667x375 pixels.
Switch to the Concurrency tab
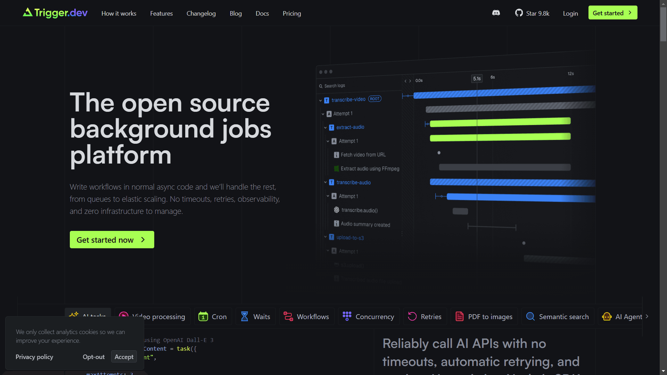[368, 316]
